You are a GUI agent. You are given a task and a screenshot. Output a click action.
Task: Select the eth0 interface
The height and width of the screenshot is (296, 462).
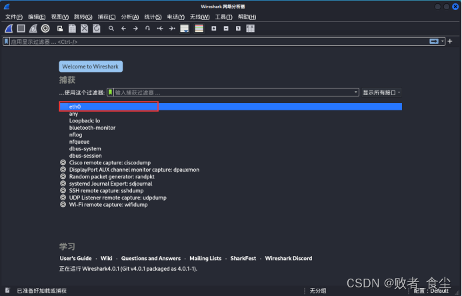(x=231, y=106)
